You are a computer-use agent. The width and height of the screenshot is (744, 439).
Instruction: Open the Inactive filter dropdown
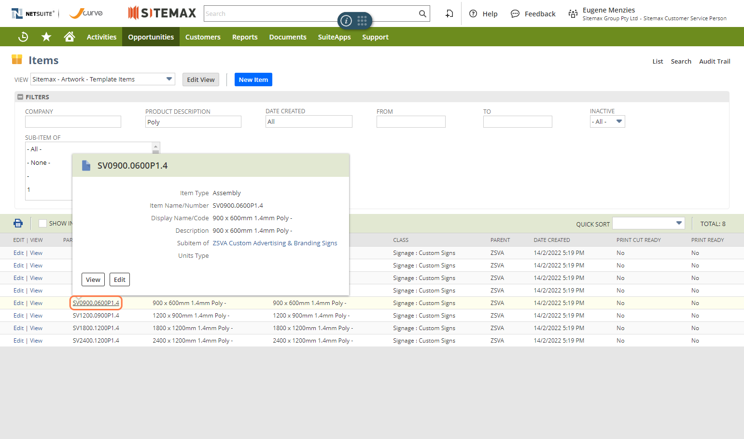[x=607, y=122]
